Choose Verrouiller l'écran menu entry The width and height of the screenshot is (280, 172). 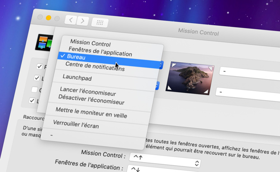point(76,124)
